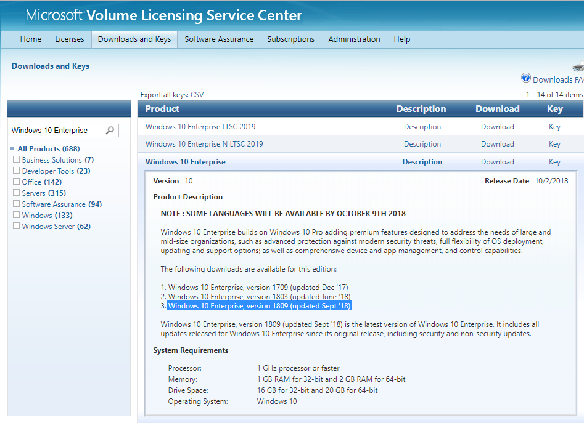Show Description for Enterprise N LTSC 2019
584x423 pixels.
pos(422,144)
